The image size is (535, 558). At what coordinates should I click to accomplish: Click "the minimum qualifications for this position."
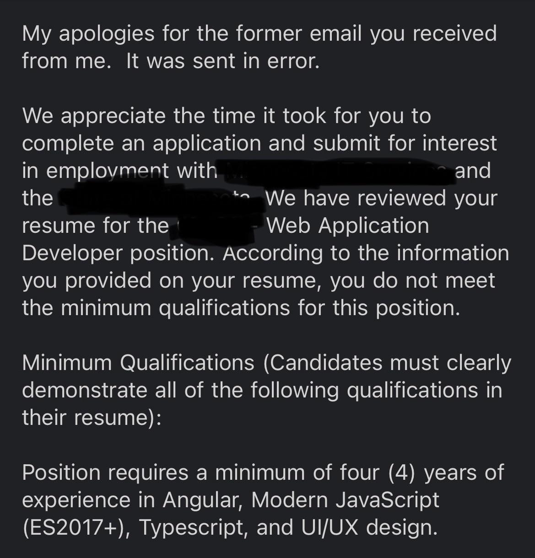click(241, 308)
